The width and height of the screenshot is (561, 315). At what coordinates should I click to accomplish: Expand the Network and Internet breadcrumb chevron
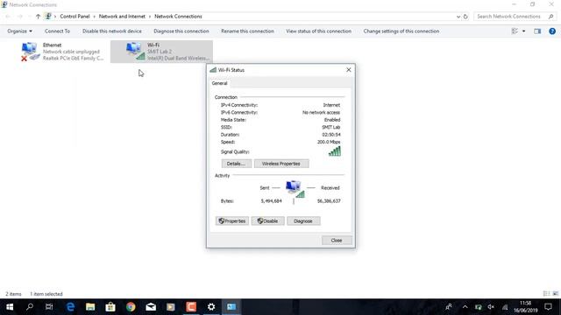point(150,17)
